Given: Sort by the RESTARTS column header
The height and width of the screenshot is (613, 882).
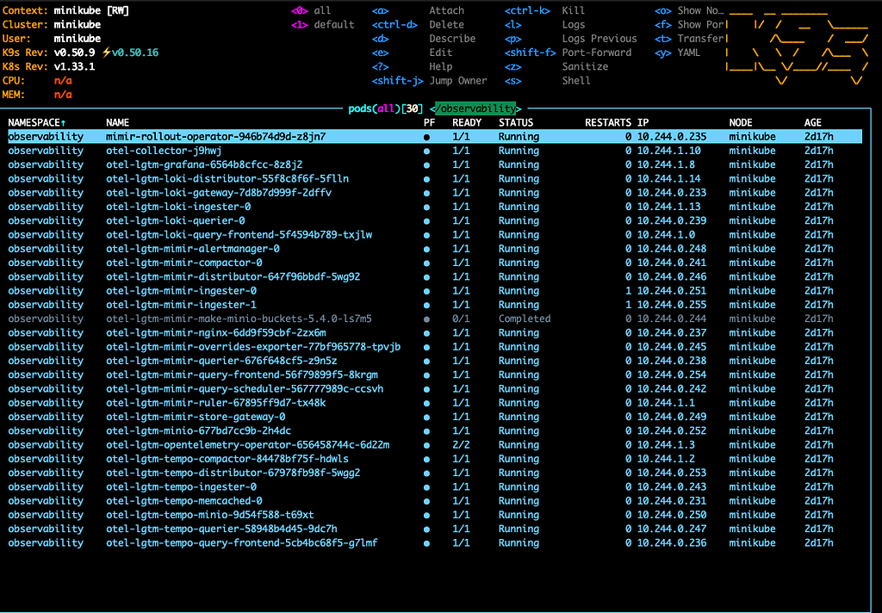Looking at the screenshot, I should coord(608,122).
